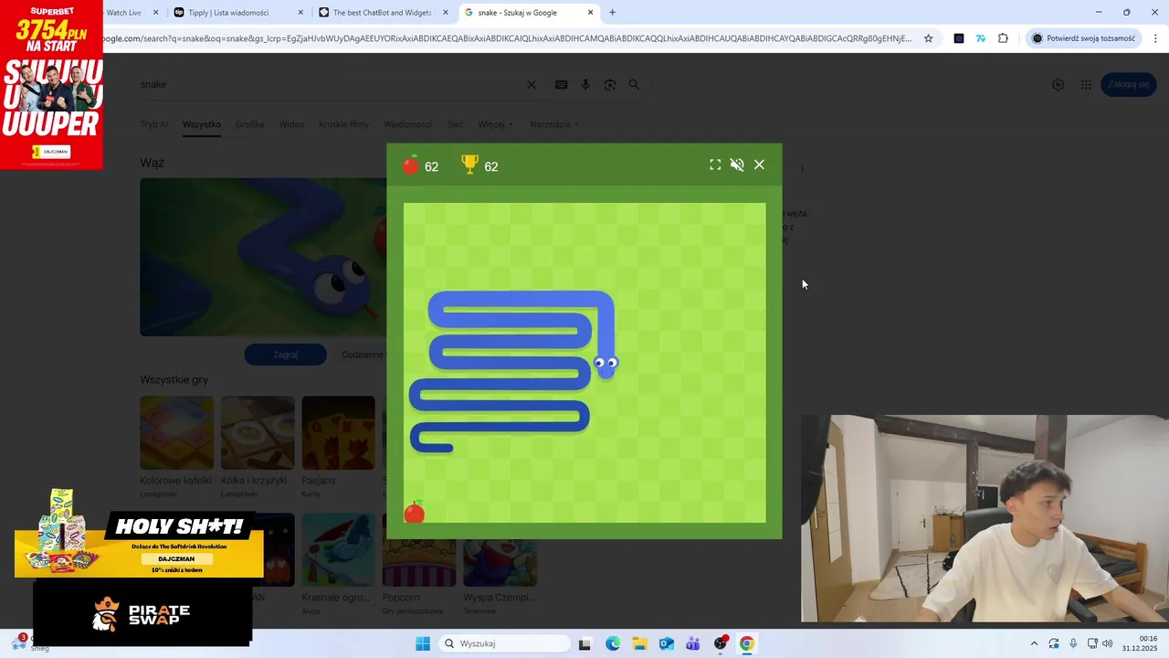This screenshot has width=1169, height=658.
Task: Click the Zaloguj się sign-in button
Action: (x=1129, y=84)
